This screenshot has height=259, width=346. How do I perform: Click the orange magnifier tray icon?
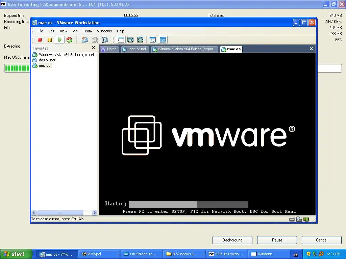point(321,254)
